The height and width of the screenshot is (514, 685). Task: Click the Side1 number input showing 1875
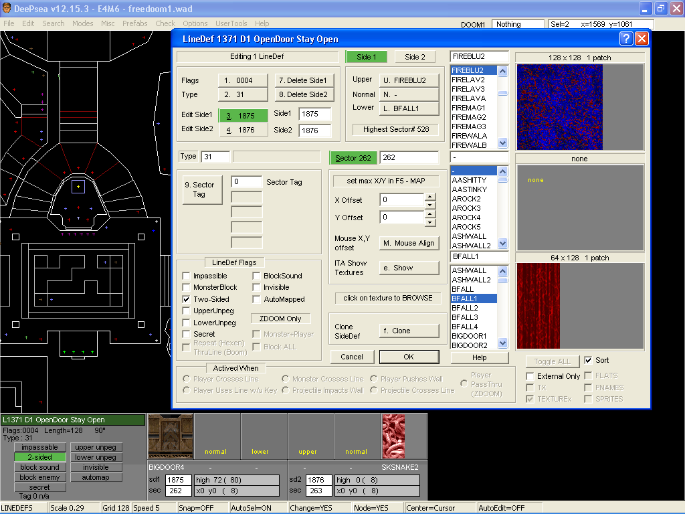click(x=315, y=114)
